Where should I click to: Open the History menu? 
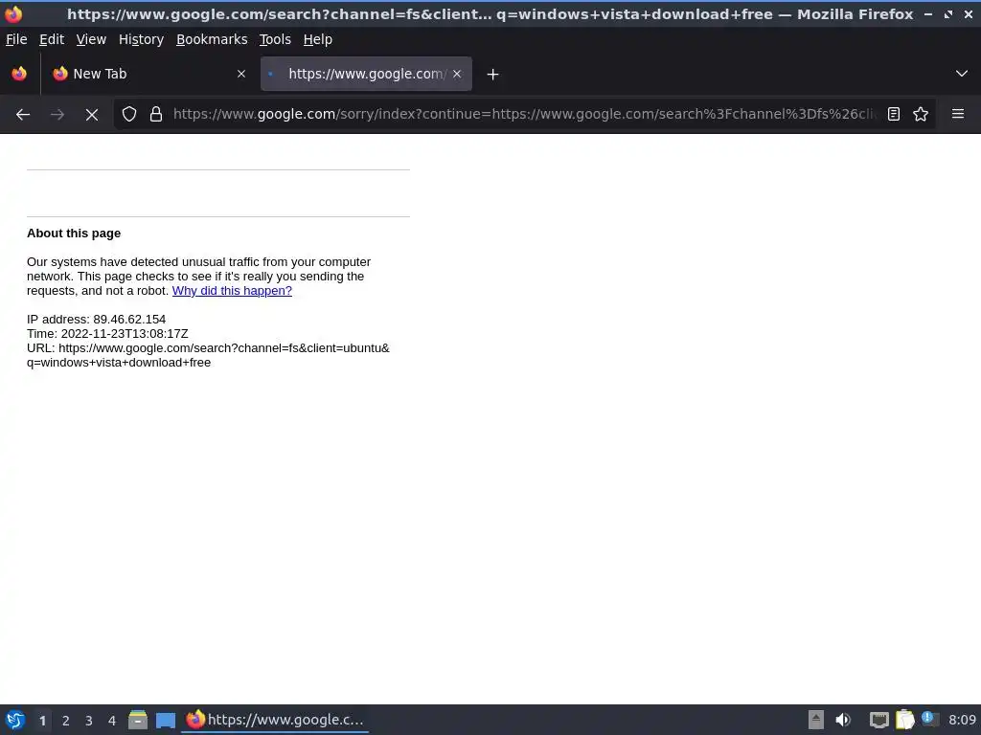(x=141, y=39)
